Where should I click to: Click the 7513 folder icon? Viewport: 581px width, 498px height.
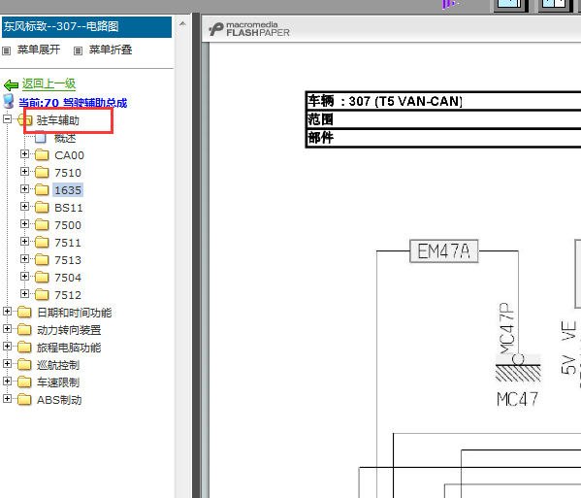click(x=42, y=259)
